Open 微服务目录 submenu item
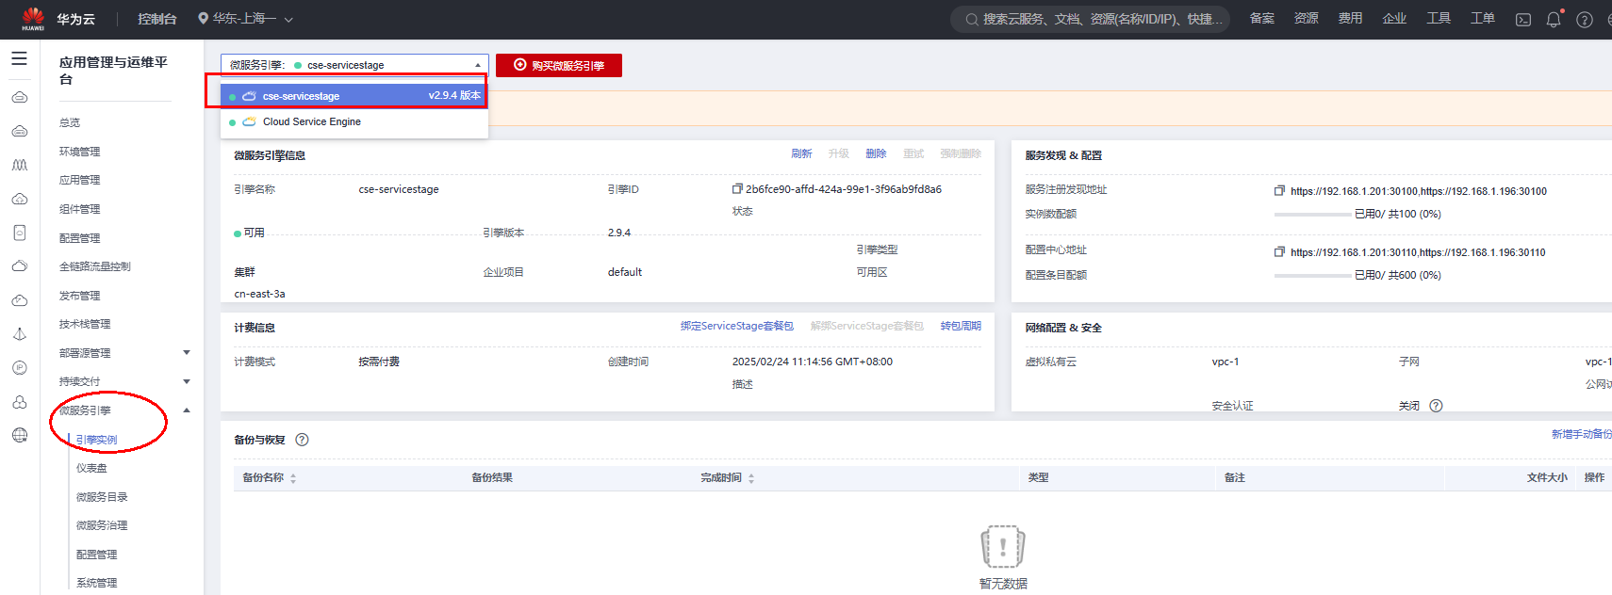Viewport: 1612px width, 595px height. 102,497
